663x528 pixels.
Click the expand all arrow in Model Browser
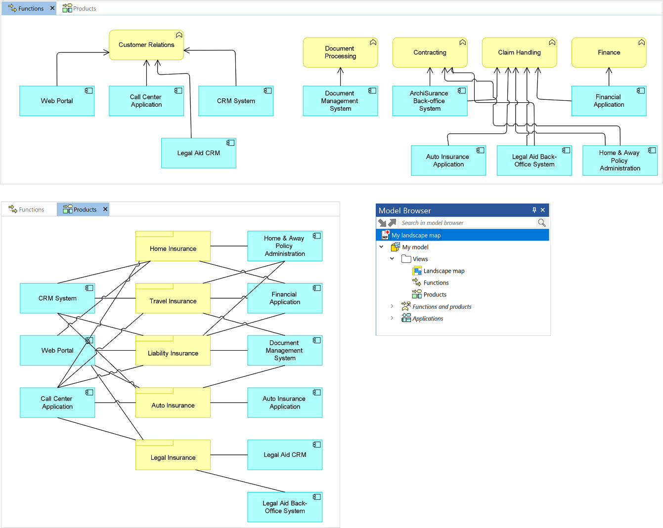coord(392,223)
